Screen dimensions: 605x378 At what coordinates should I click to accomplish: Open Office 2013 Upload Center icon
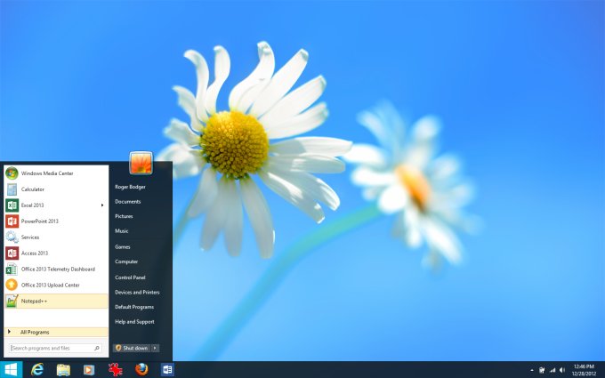(12, 285)
